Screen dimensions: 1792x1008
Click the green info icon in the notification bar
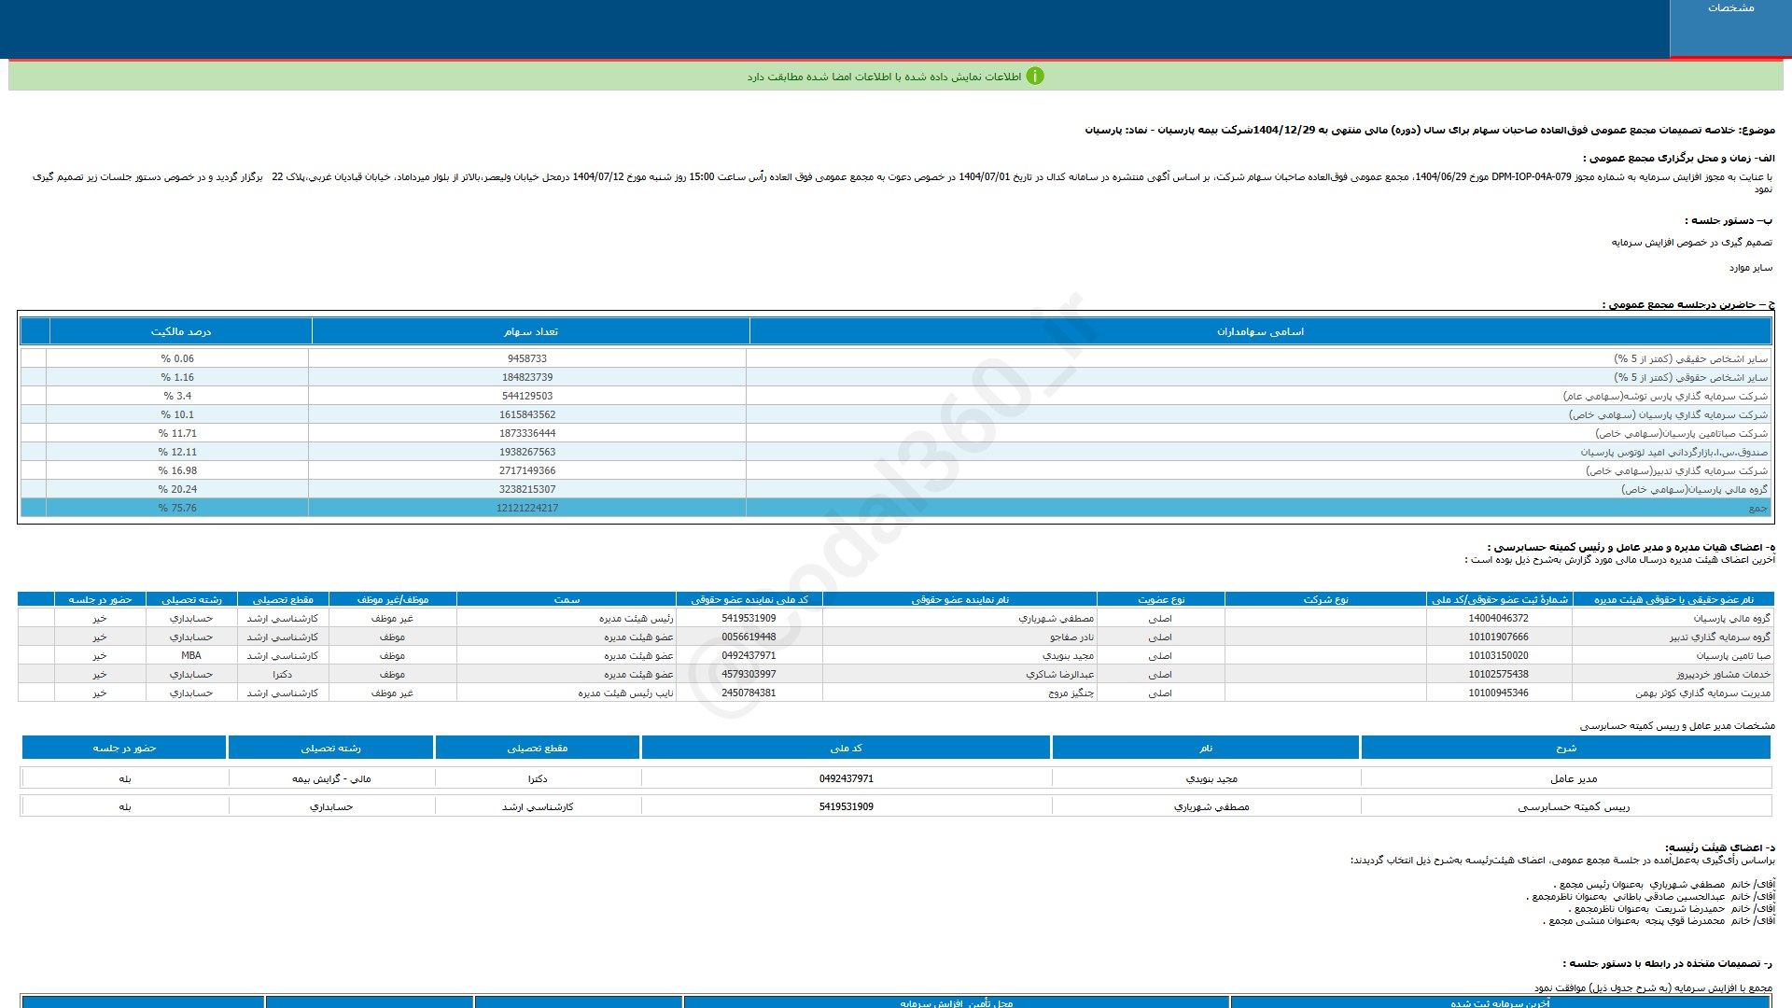click(1035, 77)
